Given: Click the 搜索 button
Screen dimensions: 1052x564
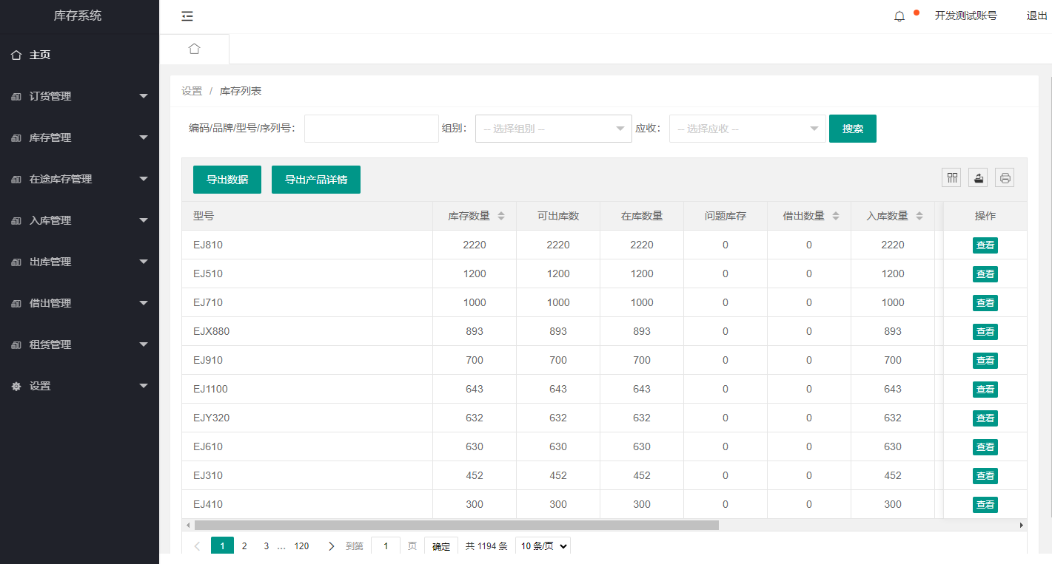Looking at the screenshot, I should tap(853, 129).
